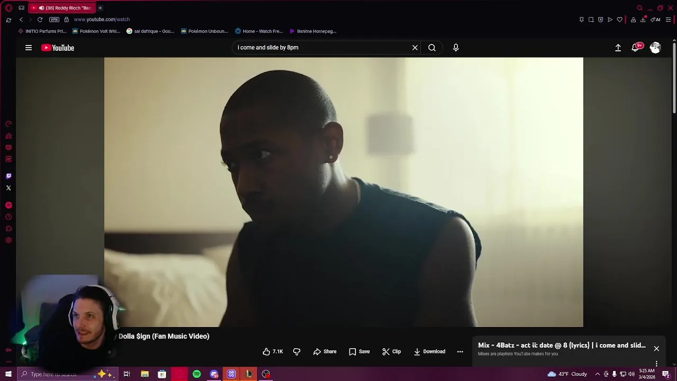
Task: Open File Explorer from taskbar
Action: (x=144, y=374)
